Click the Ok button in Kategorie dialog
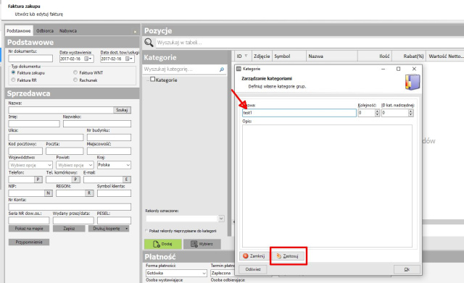This screenshot has width=464, height=283. [x=407, y=269]
